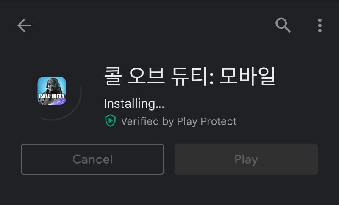Click the CALL OF DUTY logo text on icon
339x205 pixels.
(x=52, y=96)
